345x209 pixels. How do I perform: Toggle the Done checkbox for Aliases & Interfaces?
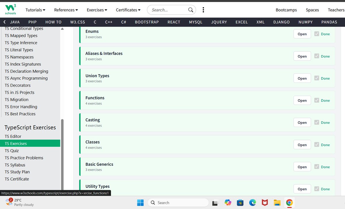coord(317,56)
